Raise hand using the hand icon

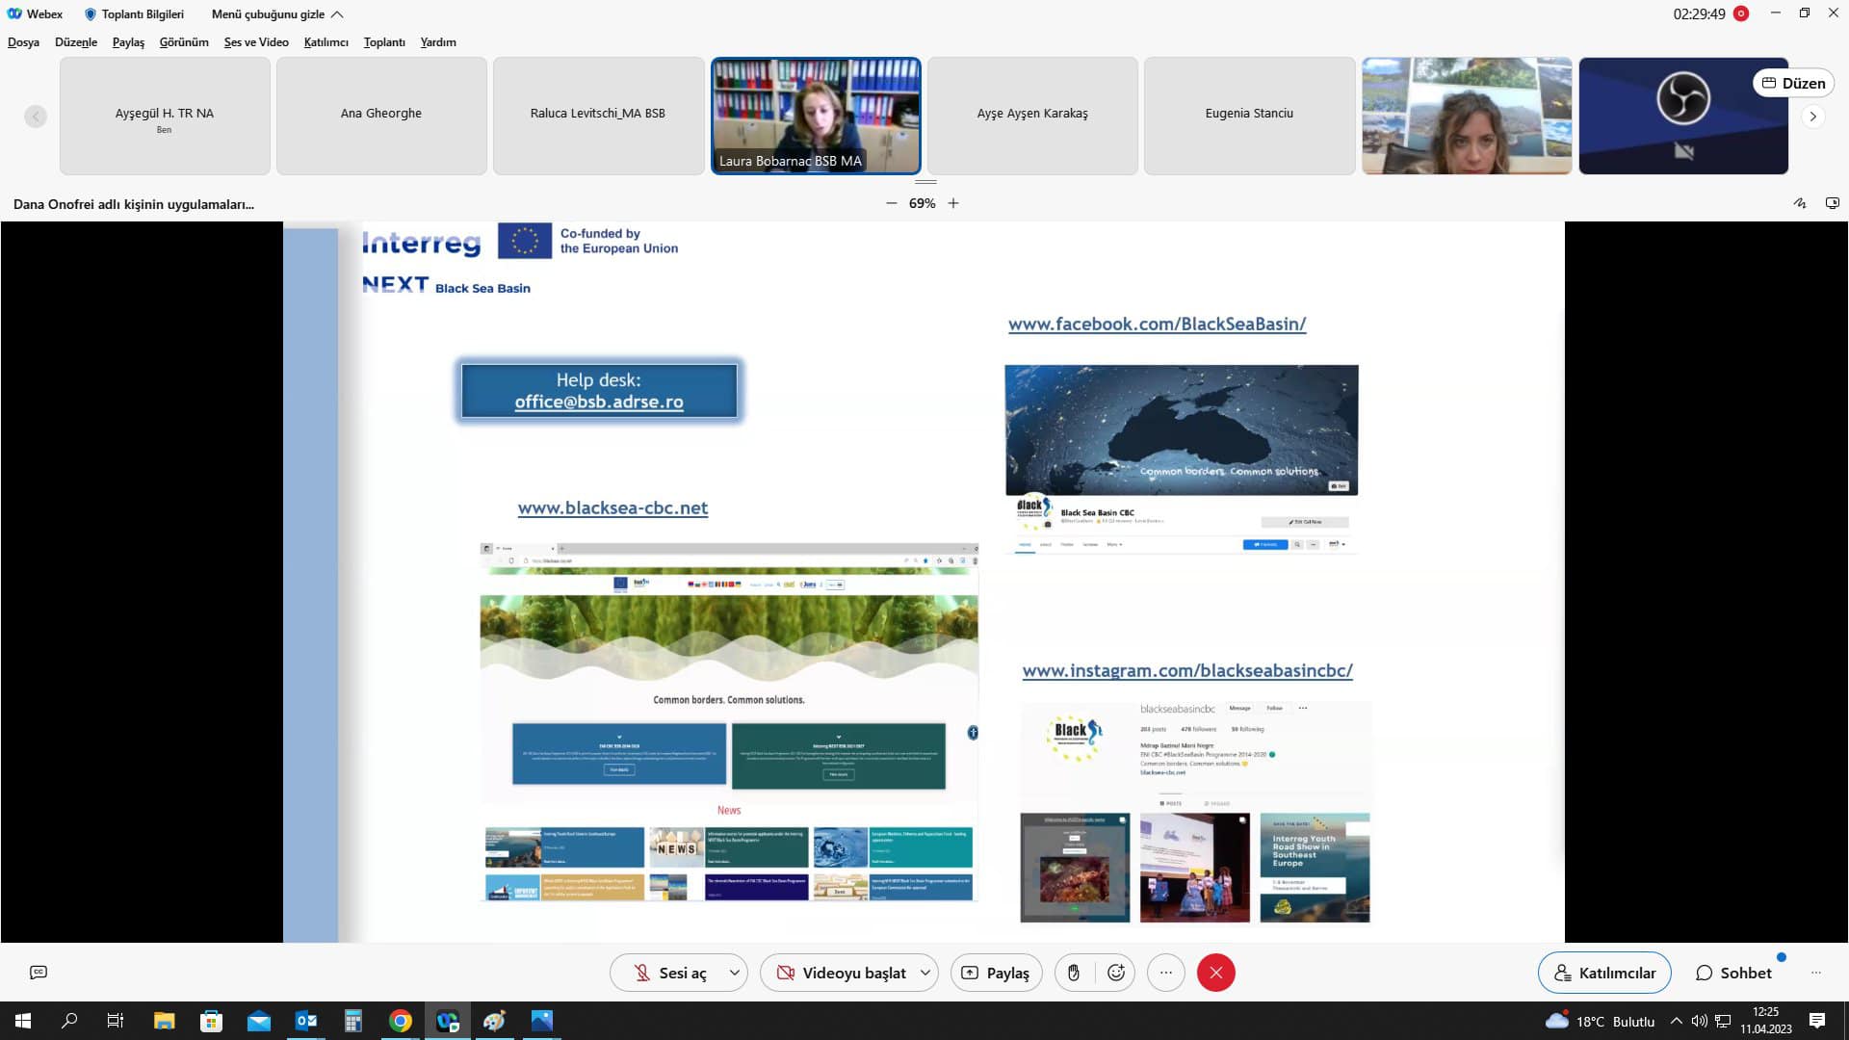tap(1074, 973)
